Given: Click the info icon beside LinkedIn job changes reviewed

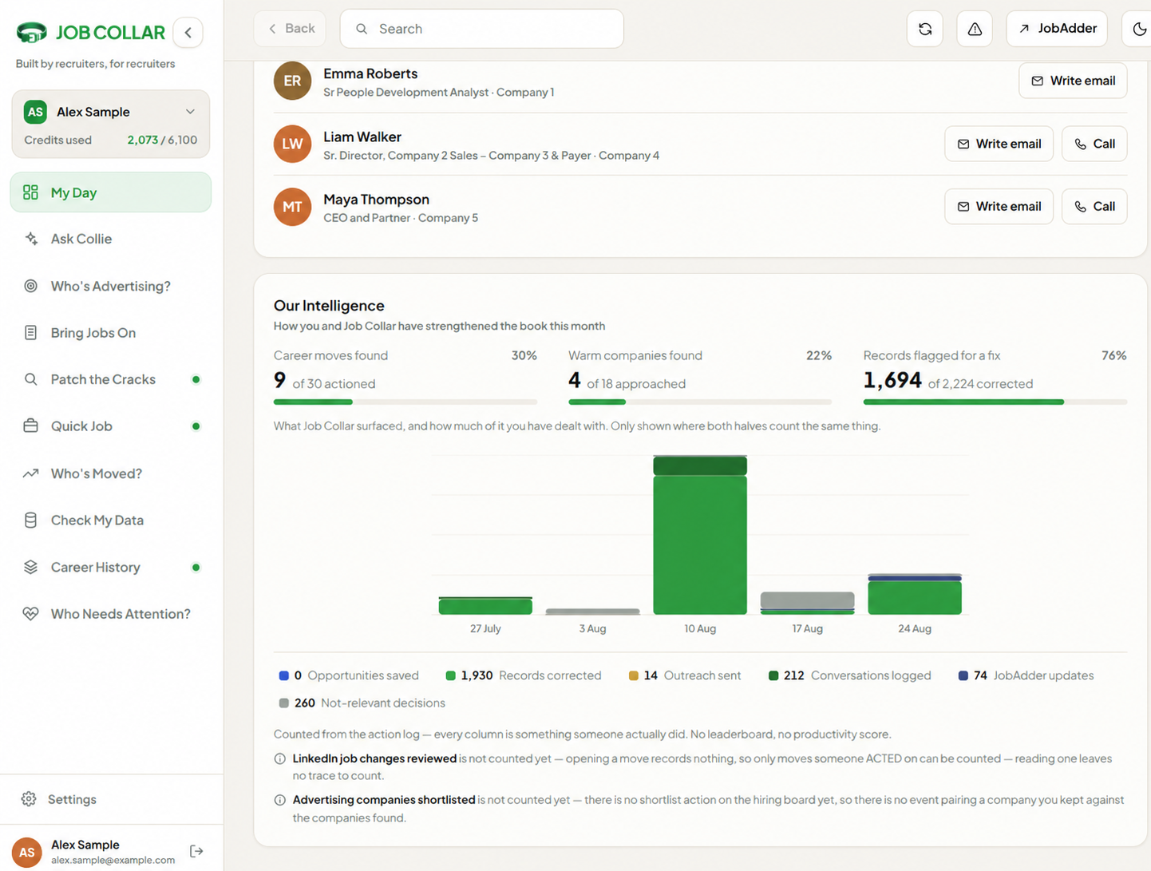Looking at the screenshot, I should pos(280,759).
